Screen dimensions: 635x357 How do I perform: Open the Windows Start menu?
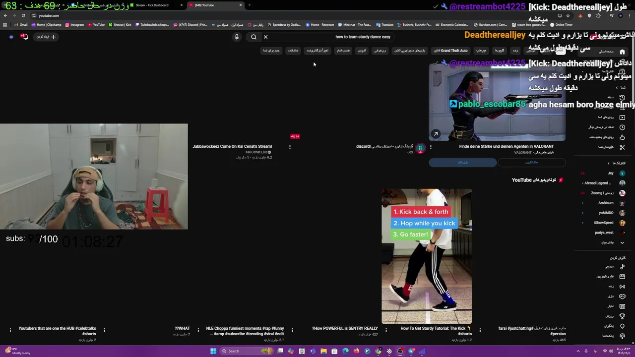(213, 351)
